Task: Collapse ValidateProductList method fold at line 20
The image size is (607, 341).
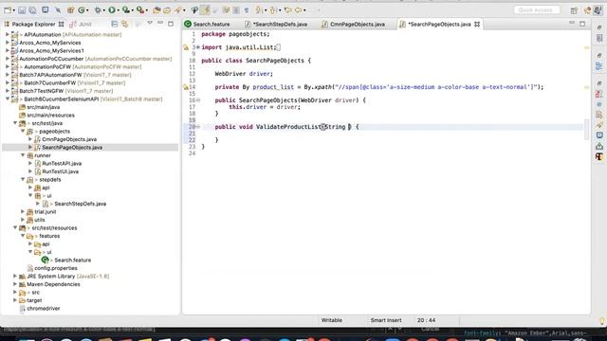Action: point(198,126)
